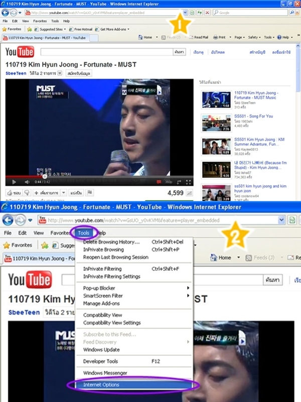
Task: Click Print icon in upper command bar
Action: 216,37
